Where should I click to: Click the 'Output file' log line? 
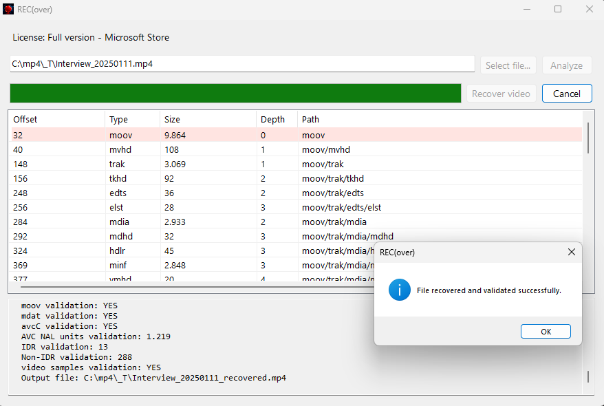coord(153,378)
